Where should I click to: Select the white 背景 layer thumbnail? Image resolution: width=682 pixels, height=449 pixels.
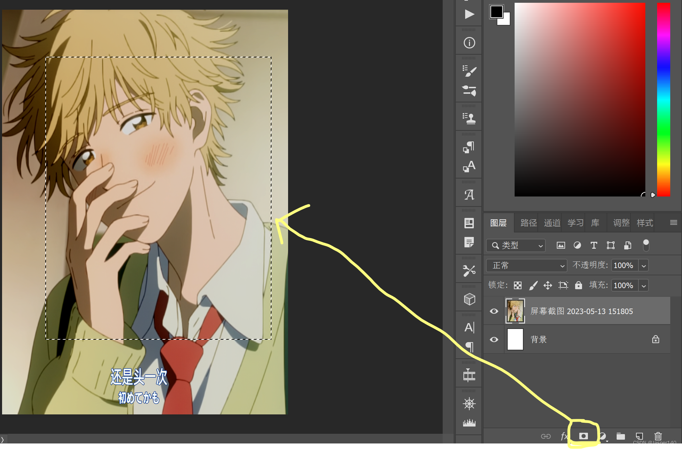[515, 339]
